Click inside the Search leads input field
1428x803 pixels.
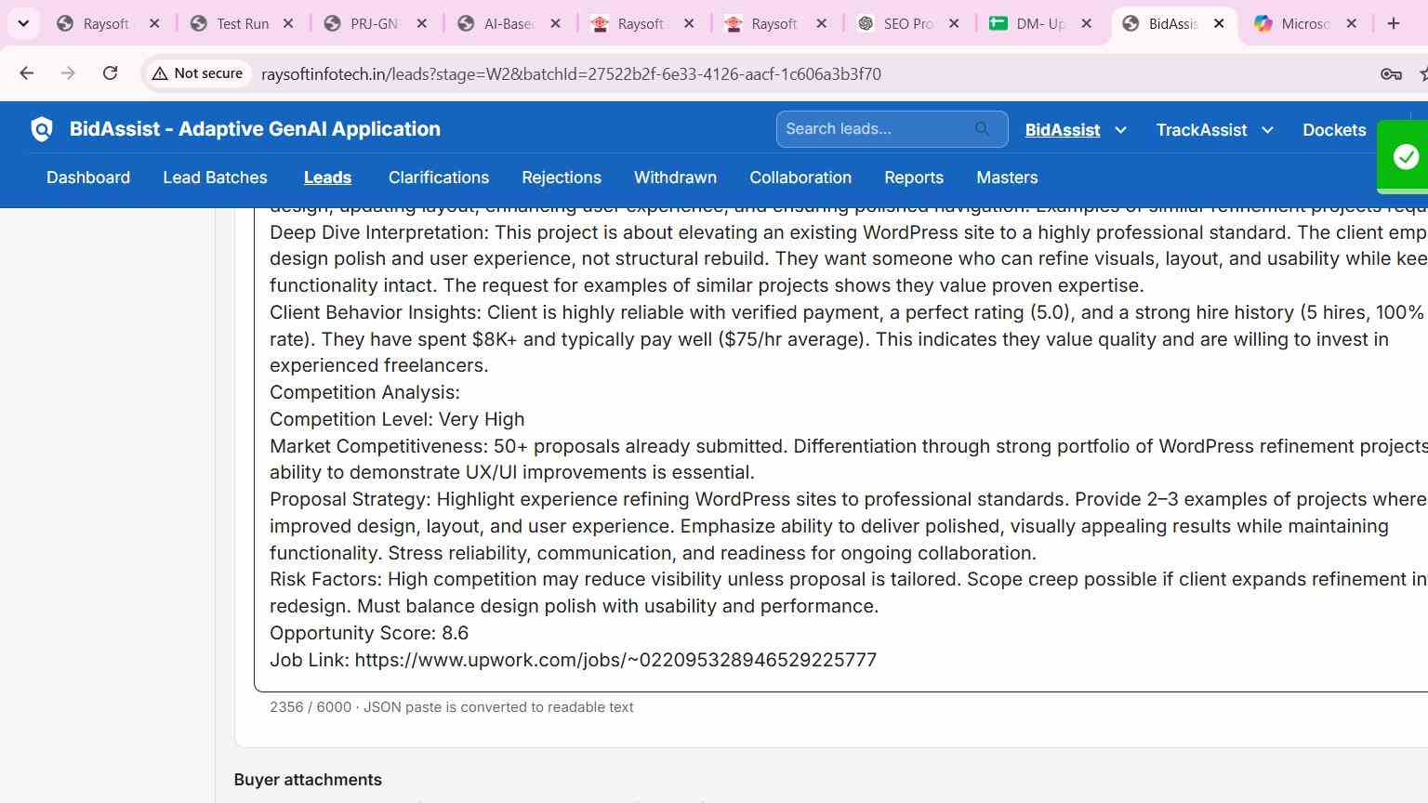click(x=879, y=129)
